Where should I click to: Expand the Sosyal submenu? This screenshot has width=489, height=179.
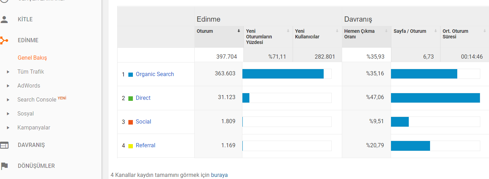click(8, 114)
